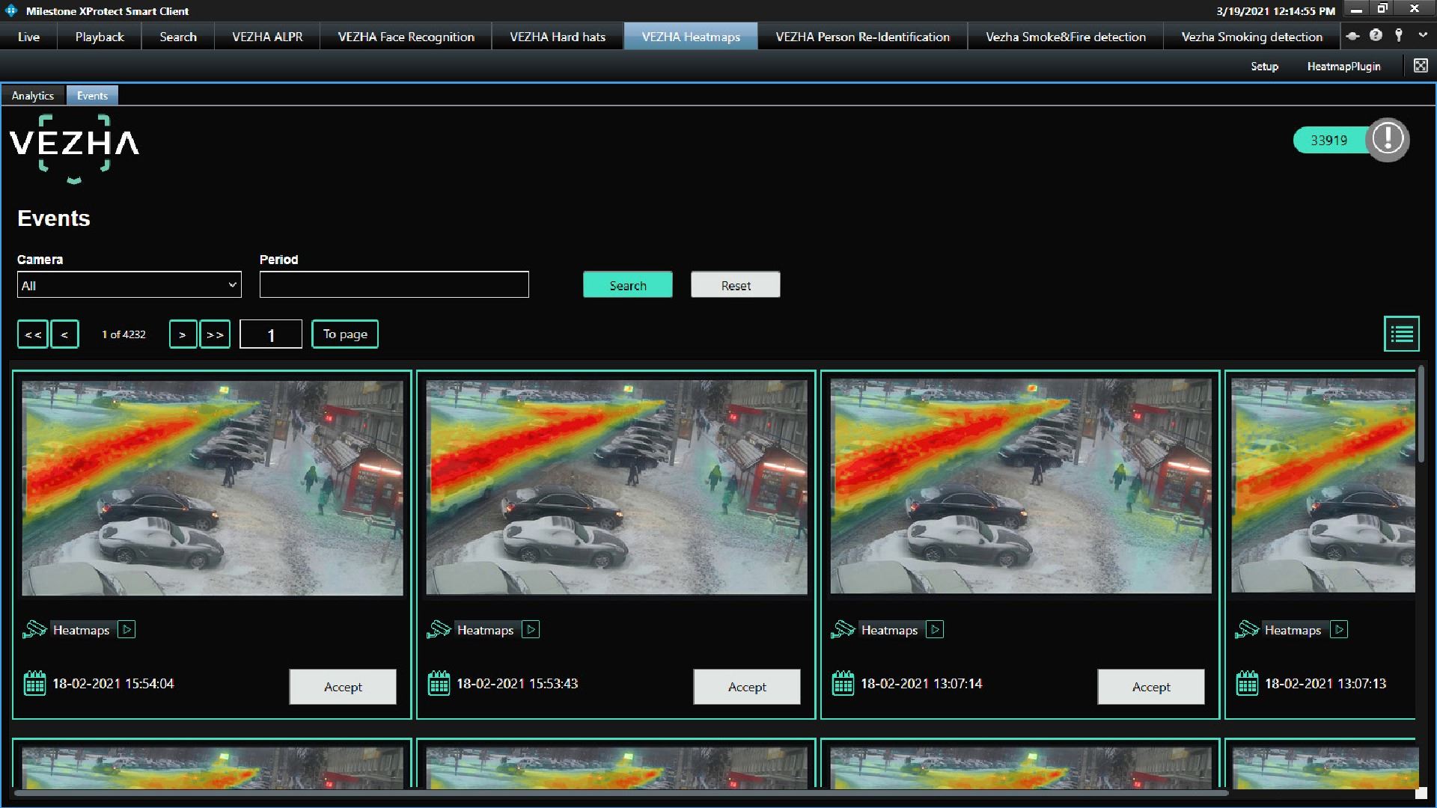The image size is (1437, 808).
Task: Click the Reset button
Action: (x=735, y=284)
